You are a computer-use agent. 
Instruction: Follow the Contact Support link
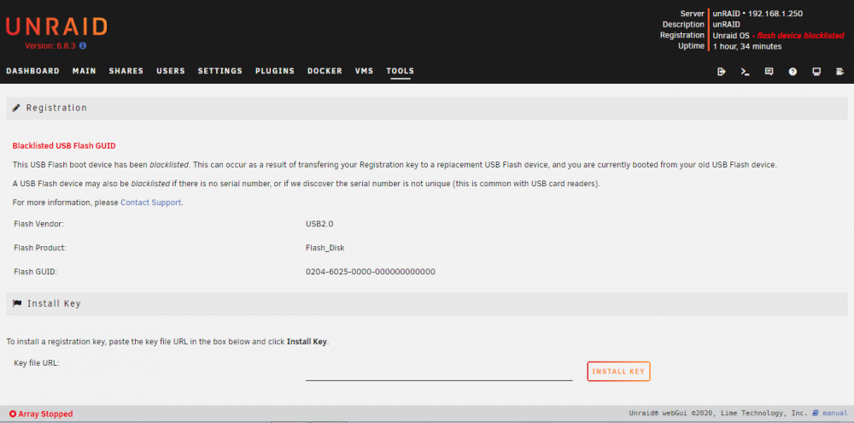point(151,203)
